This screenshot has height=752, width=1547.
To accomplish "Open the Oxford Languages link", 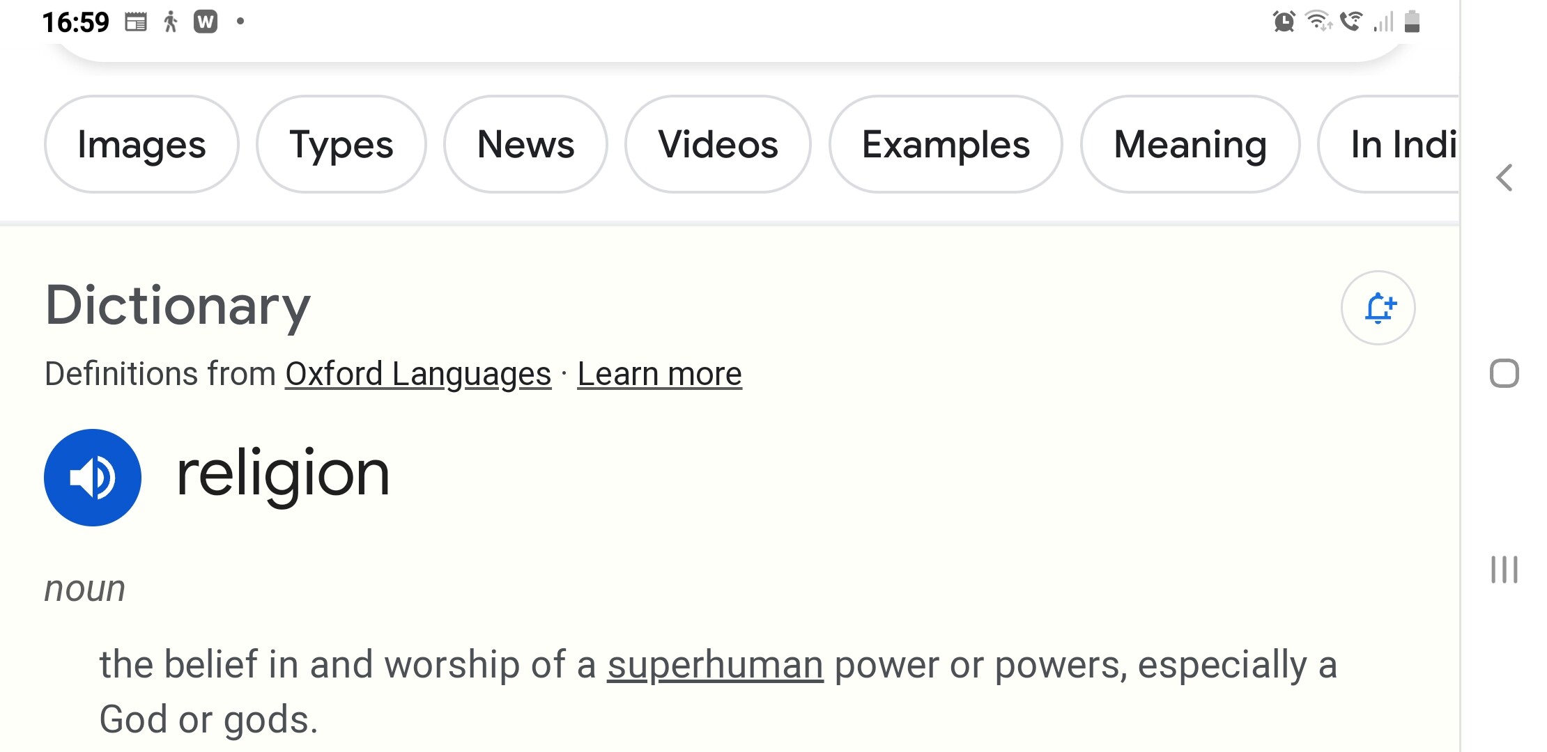I will 418,375.
